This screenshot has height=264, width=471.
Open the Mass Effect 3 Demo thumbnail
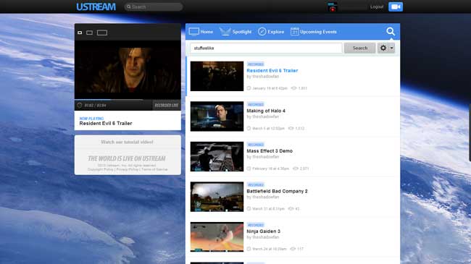(217, 157)
